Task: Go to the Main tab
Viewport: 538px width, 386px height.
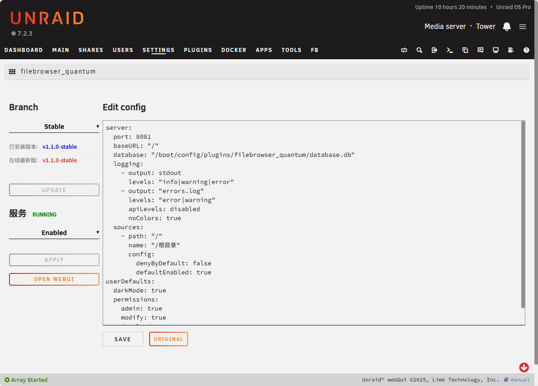Action: coord(61,50)
